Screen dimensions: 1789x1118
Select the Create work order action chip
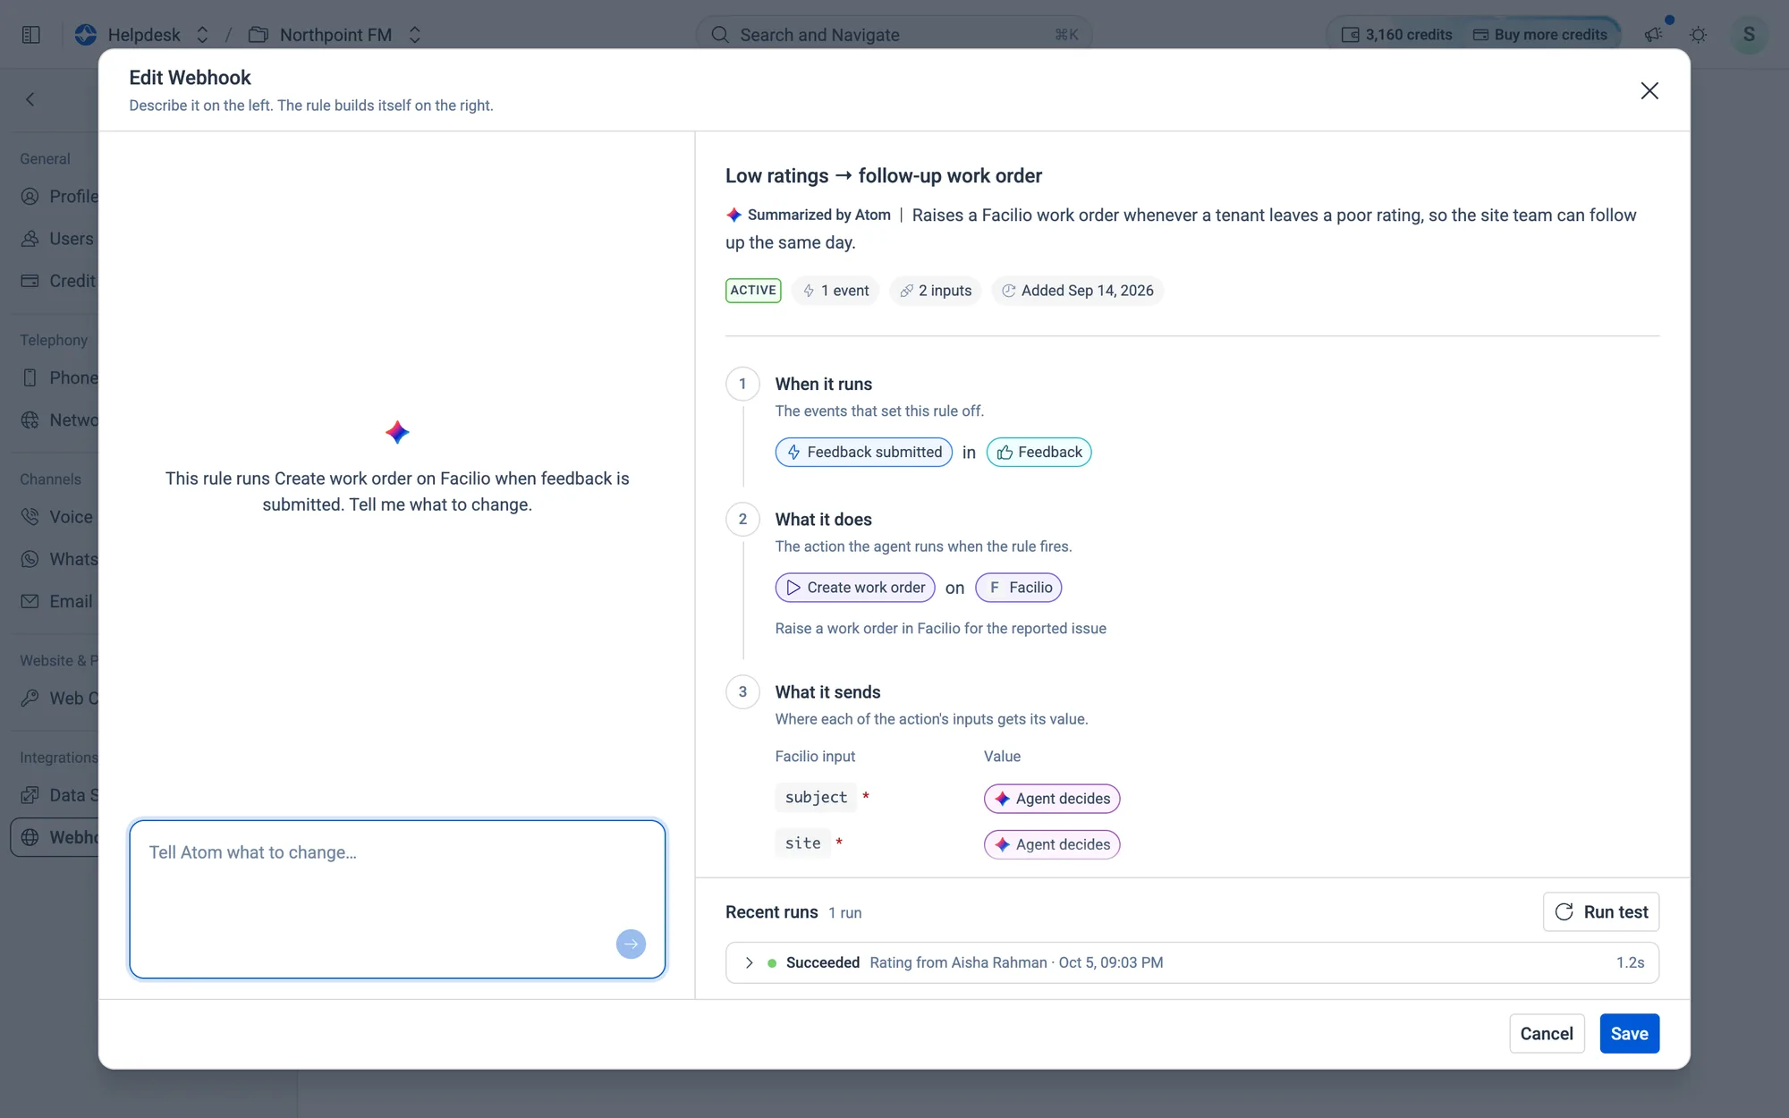click(x=855, y=588)
